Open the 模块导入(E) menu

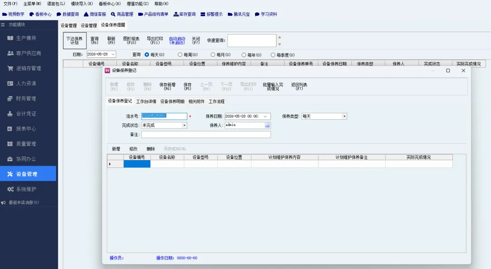click(82, 4)
